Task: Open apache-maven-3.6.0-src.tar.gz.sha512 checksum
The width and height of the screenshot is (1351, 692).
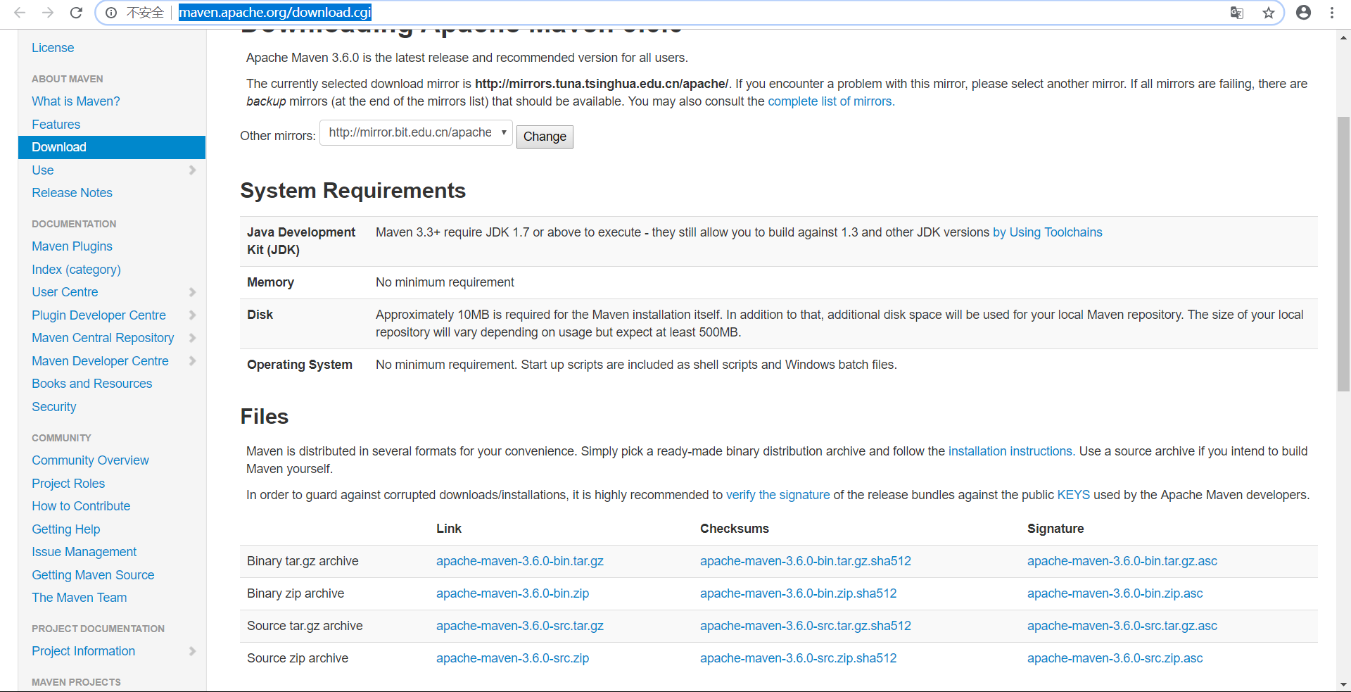Action: (806, 626)
